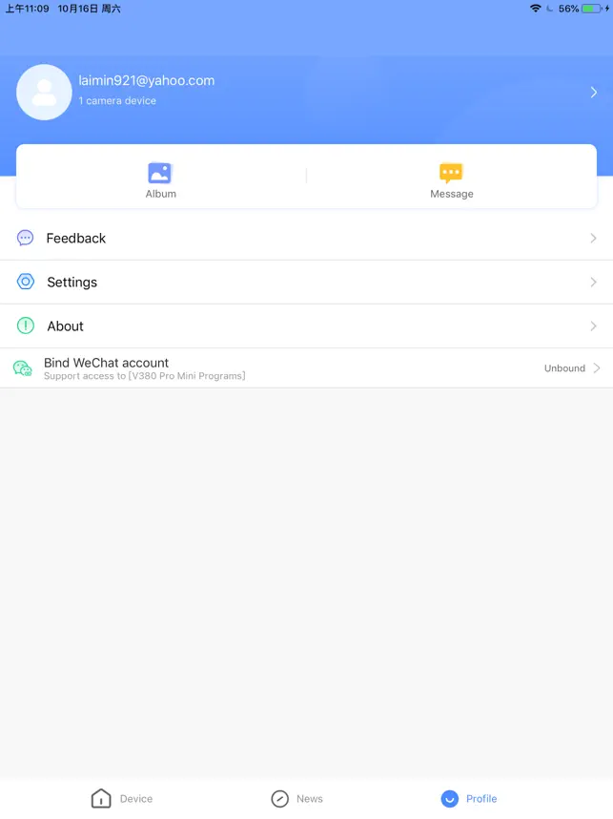Tap the battery indicator in status bar
The height and width of the screenshot is (819, 613).
tap(591, 9)
